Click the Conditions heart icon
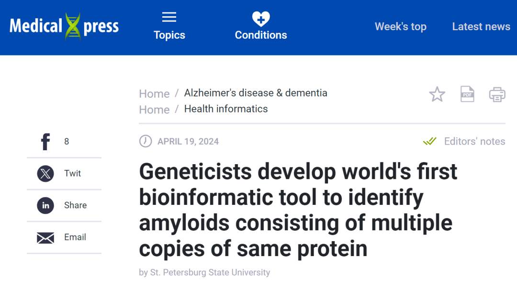Viewport: 517px width, 290px height. point(261,19)
